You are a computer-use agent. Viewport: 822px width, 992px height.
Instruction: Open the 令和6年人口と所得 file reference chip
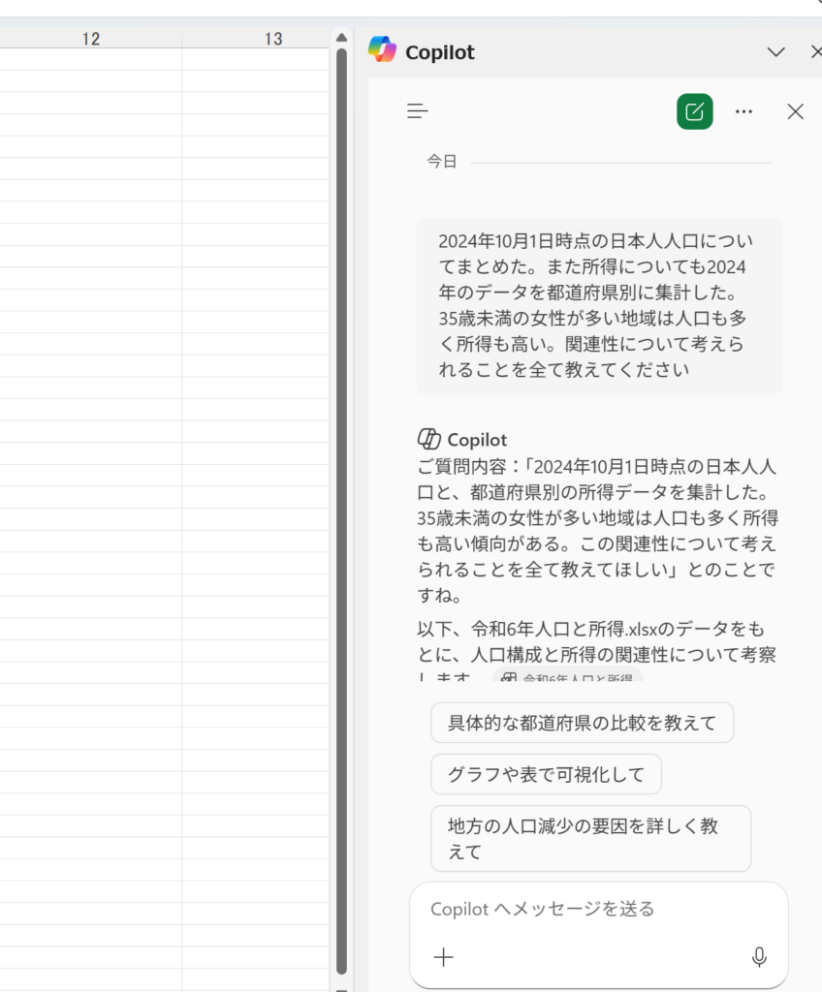click(x=568, y=678)
